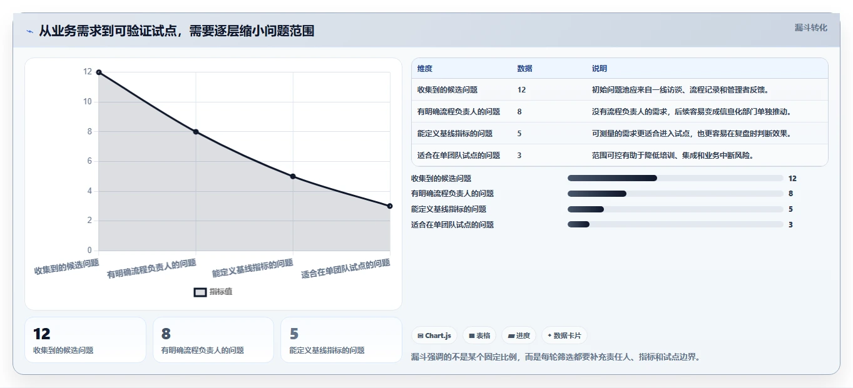This screenshot has width=853, height=388.
Task: Click the y-axis tick label 10
Action: [x=88, y=102]
